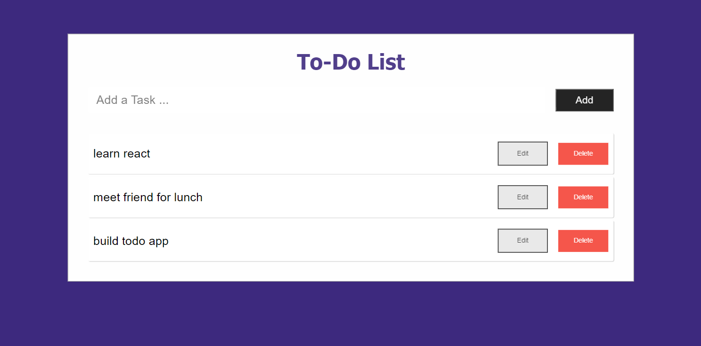This screenshot has height=346, width=701.
Task: Delete the "meet friend for lunch" task
Action: 583,197
